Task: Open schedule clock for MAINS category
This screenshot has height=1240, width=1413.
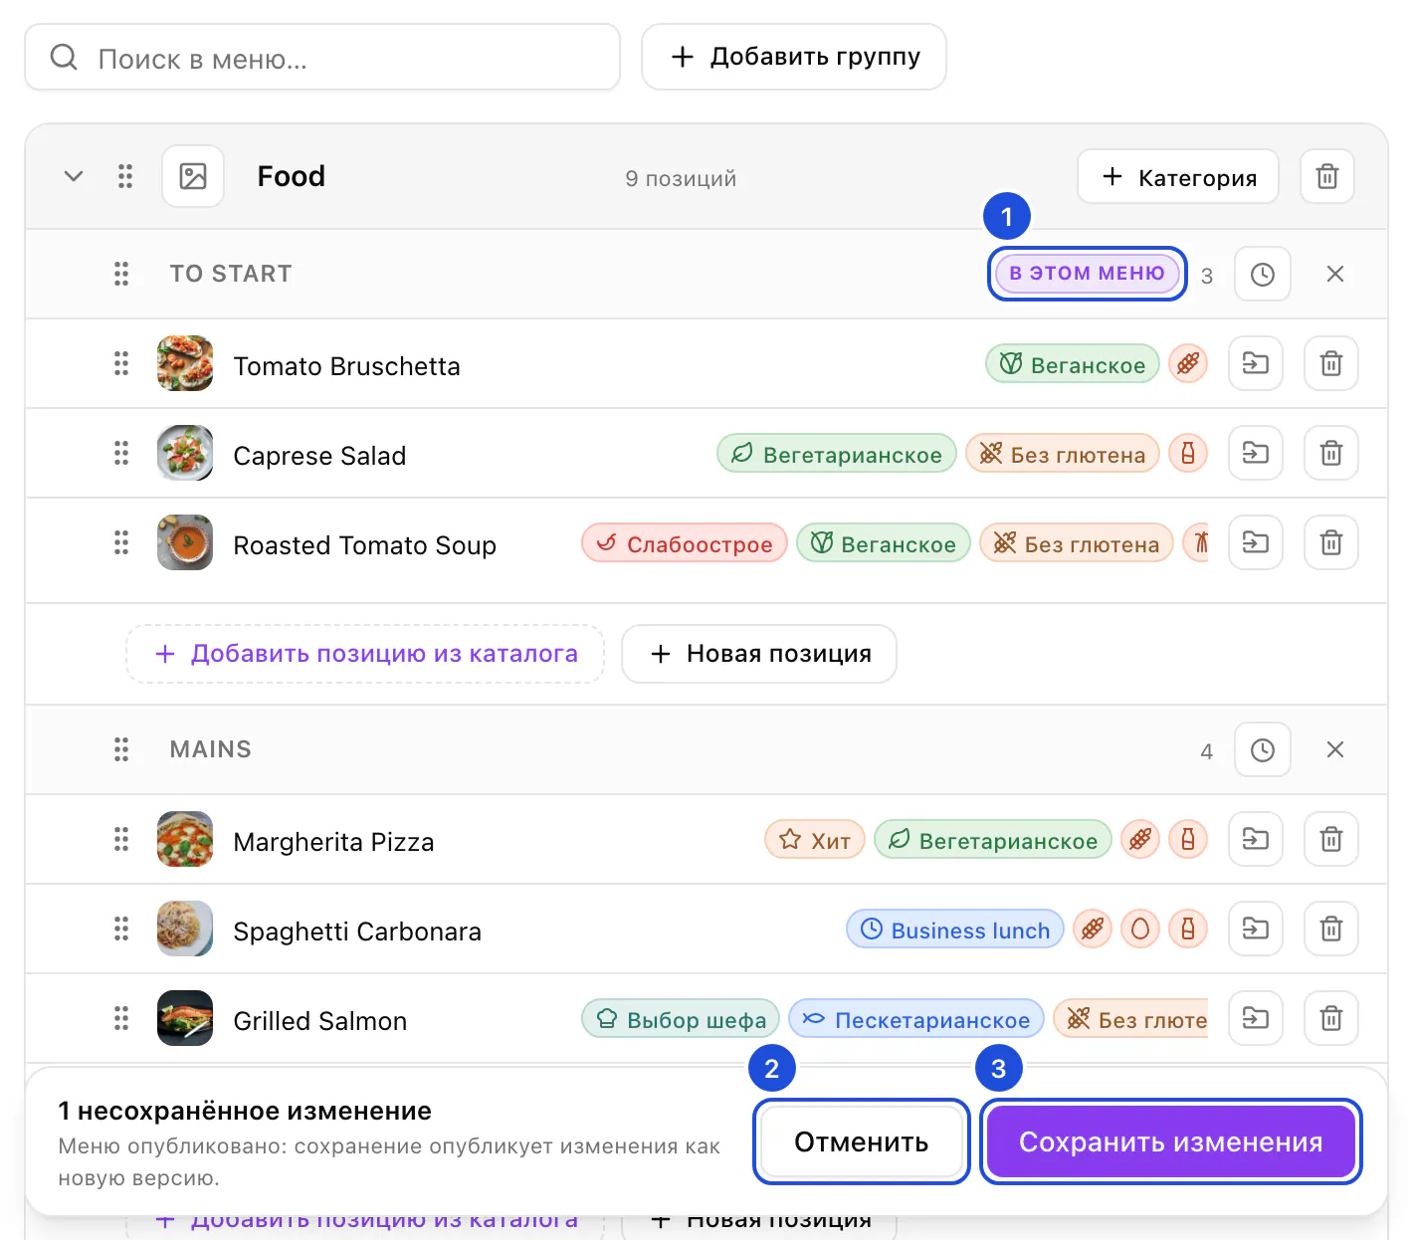Action: pos(1263,750)
